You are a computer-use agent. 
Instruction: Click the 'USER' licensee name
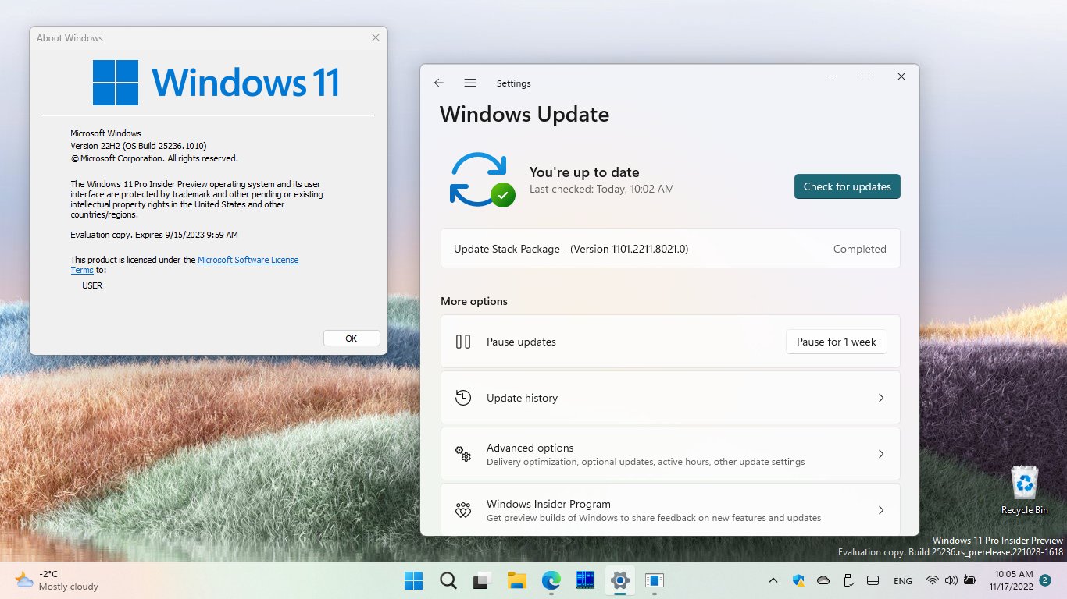[x=92, y=285]
